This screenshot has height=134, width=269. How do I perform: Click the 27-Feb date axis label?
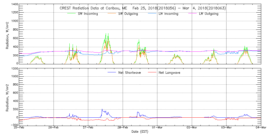(x=88, y=128)
